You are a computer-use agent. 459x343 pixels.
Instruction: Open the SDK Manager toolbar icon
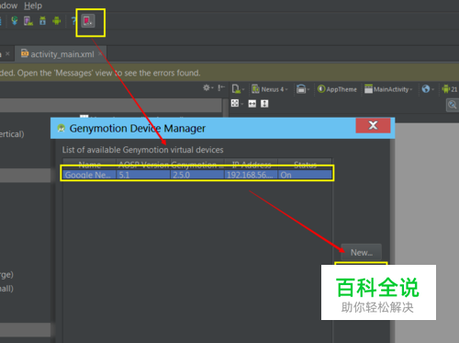[x=42, y=21]
